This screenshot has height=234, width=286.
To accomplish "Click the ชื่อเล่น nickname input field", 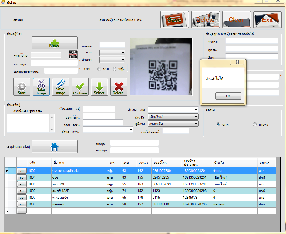I will (x=112, y=45).
